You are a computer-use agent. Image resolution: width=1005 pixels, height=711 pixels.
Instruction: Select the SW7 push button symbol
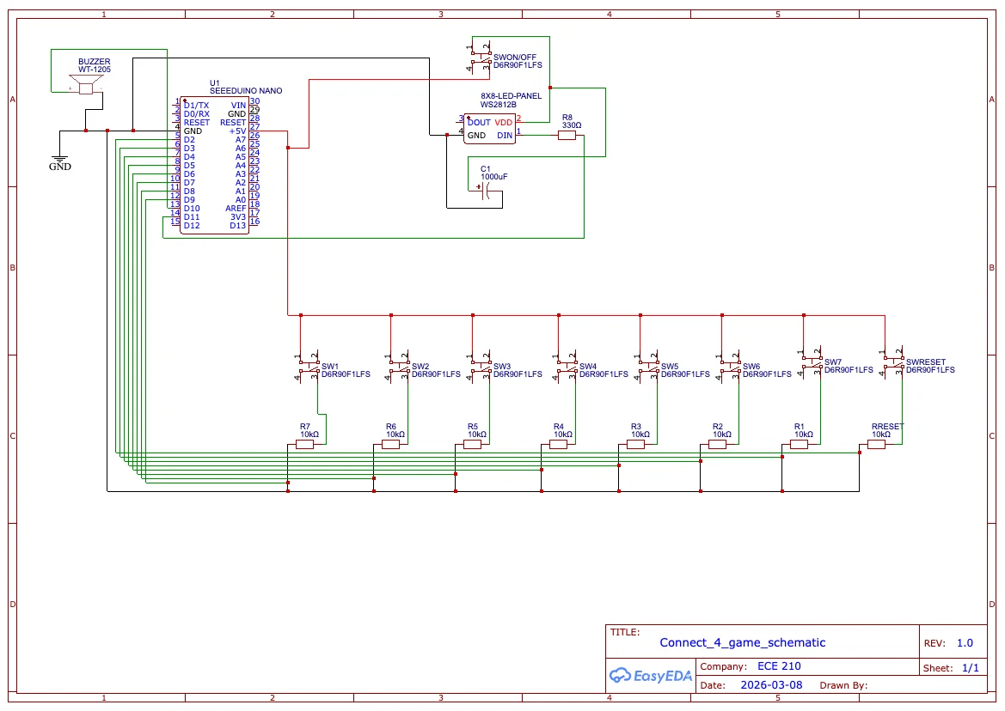(811, 363)
